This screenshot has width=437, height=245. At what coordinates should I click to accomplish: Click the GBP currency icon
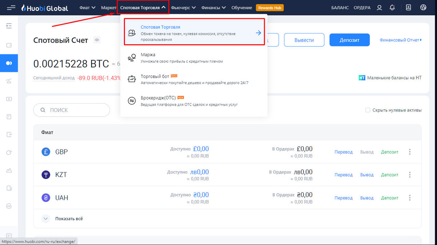pos(46,152)
